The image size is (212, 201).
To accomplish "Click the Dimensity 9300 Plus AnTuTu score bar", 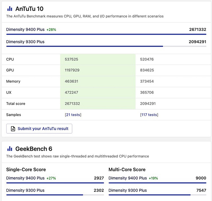I will [85, 46].
